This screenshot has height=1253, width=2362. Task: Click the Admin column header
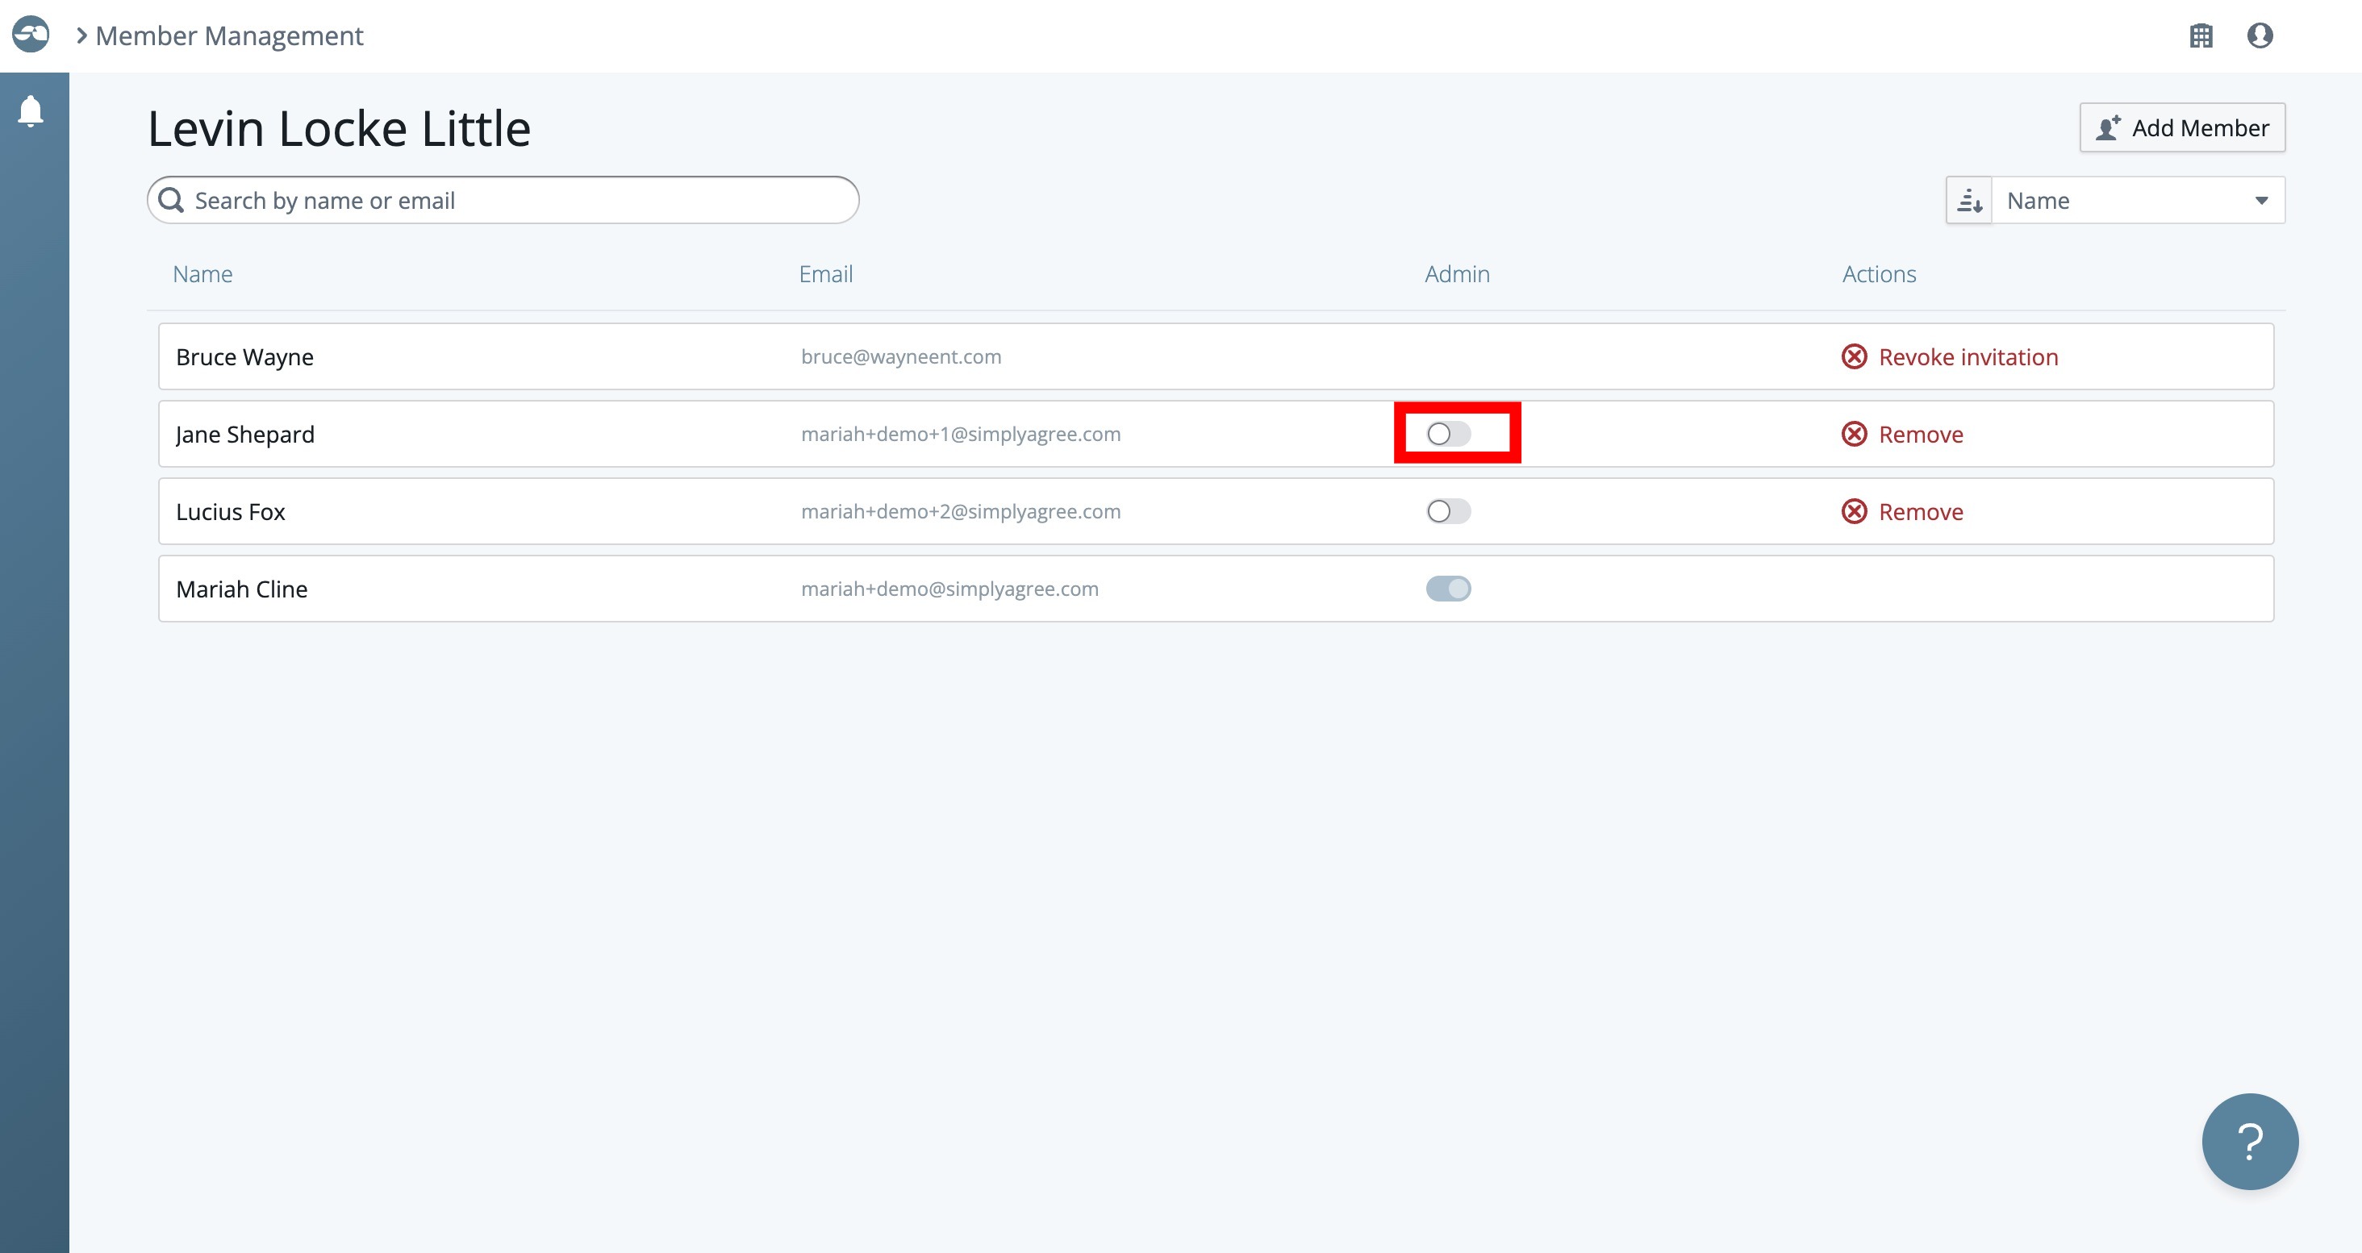click(x=1456, y=274)
